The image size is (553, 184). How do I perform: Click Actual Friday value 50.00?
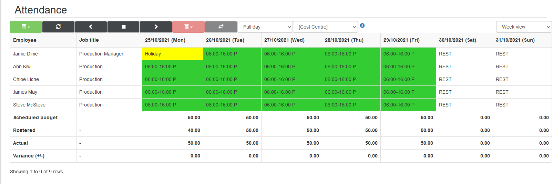(x=427, y=143)
